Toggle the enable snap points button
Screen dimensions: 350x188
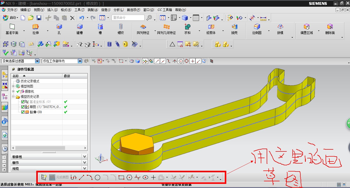(145, 61)
